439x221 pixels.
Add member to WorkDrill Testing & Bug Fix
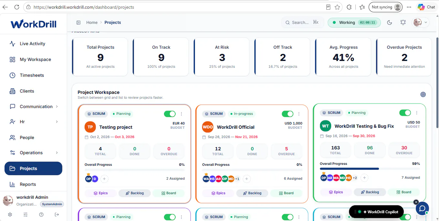[x=364, y=178]
